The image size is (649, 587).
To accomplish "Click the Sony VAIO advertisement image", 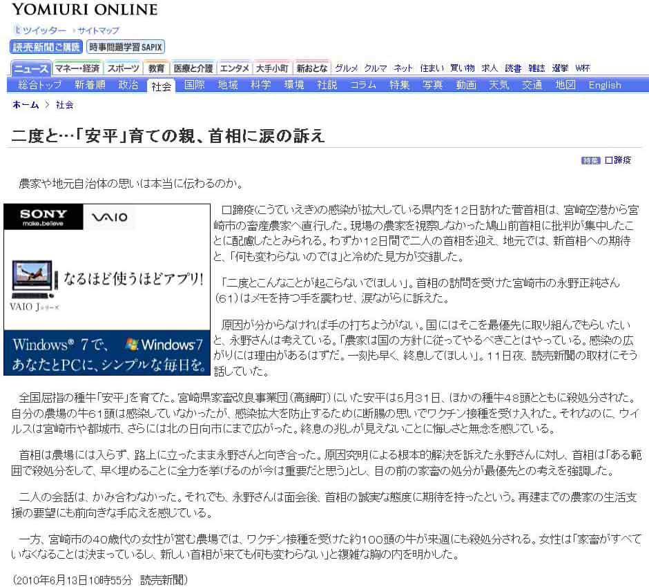I will pos(106,290).
